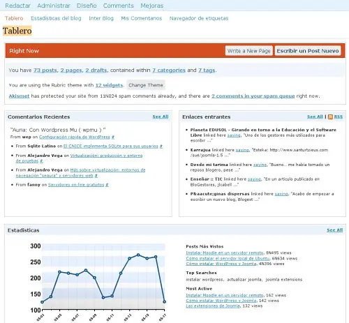349x323 pixels.
Task: Open the Redactar menu
Action: pyautogui.click(x=17, y=6)
